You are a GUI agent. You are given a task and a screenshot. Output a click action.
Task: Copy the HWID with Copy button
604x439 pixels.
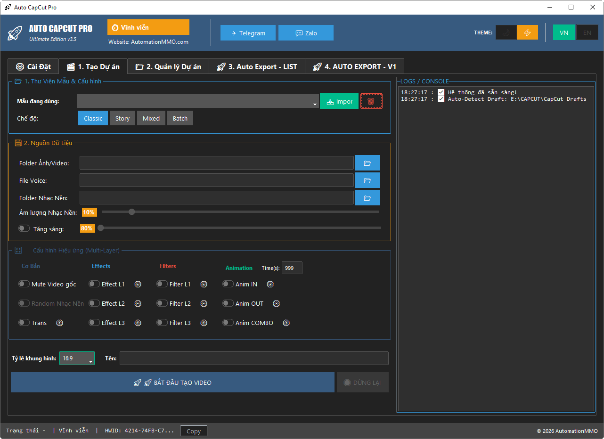194,431
